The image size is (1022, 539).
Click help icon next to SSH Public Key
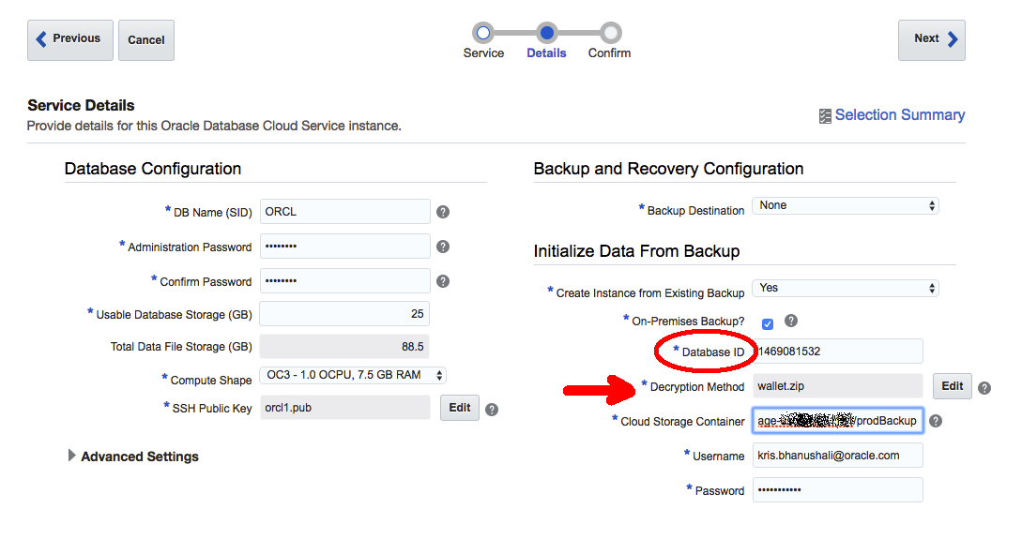point(492,410)
